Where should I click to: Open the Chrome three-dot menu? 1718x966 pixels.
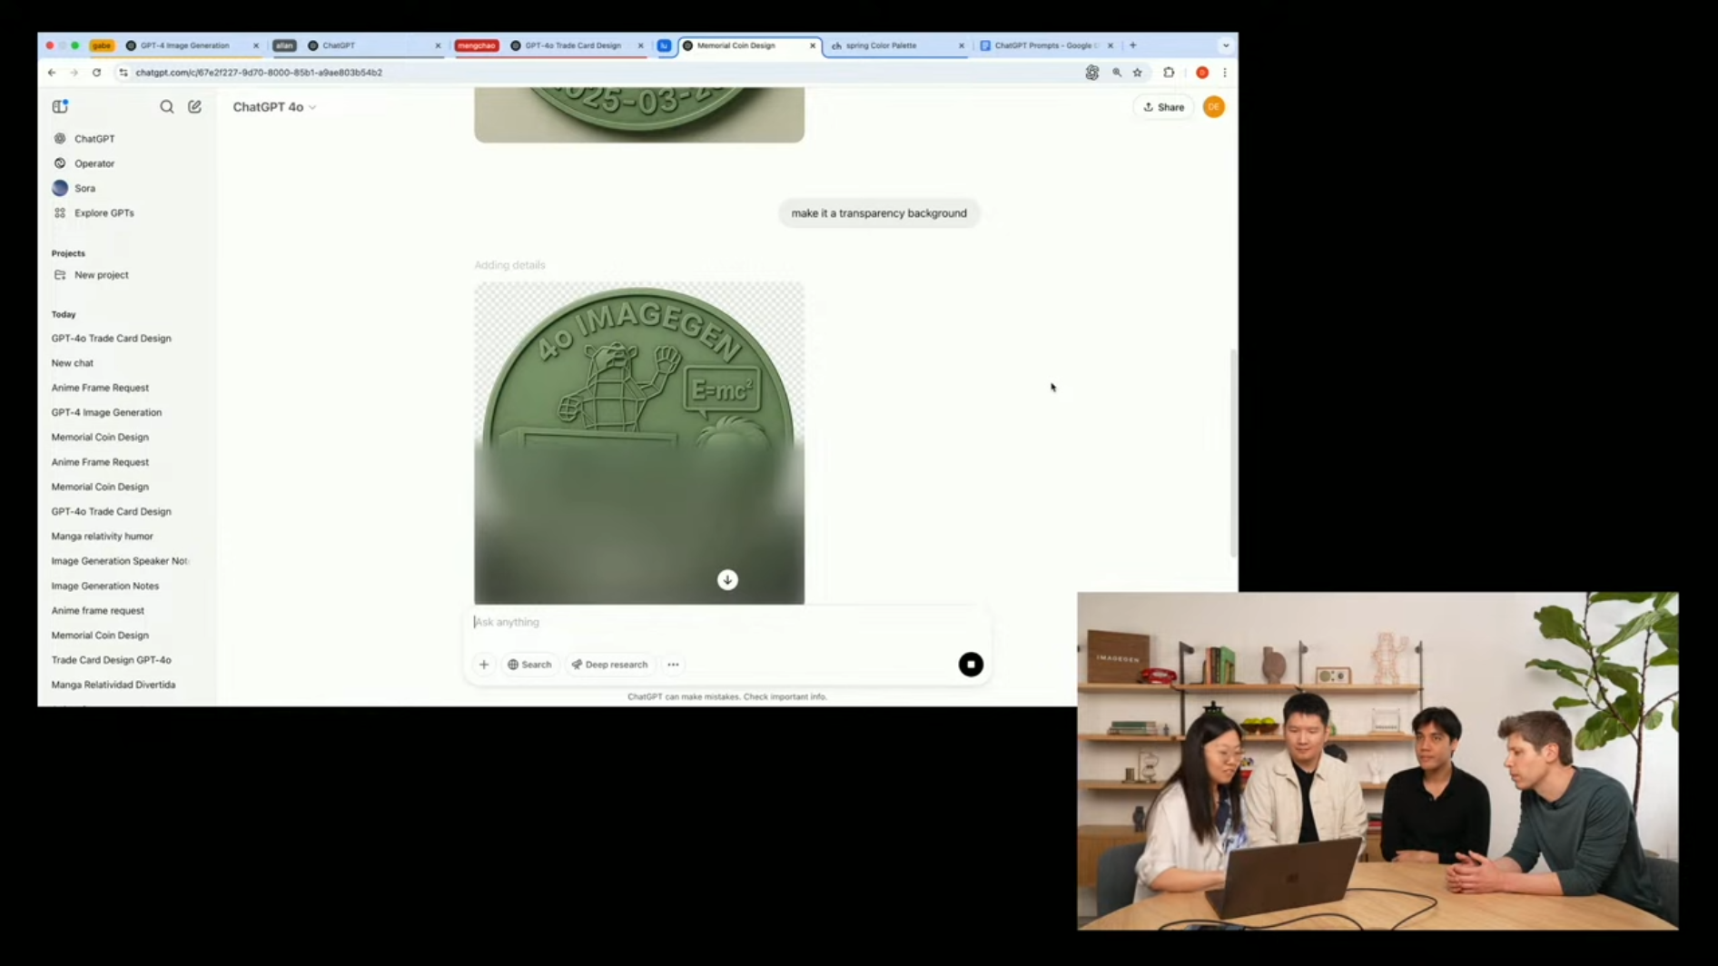(x=1224, y=73)
